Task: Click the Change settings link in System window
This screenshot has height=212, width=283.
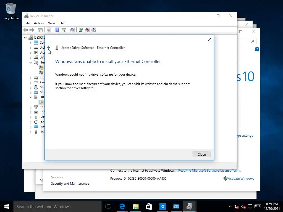Action: coord(245,136)
